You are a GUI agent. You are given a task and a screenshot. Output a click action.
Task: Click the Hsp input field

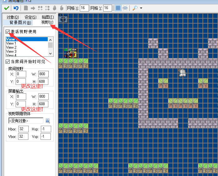point(46,129)
